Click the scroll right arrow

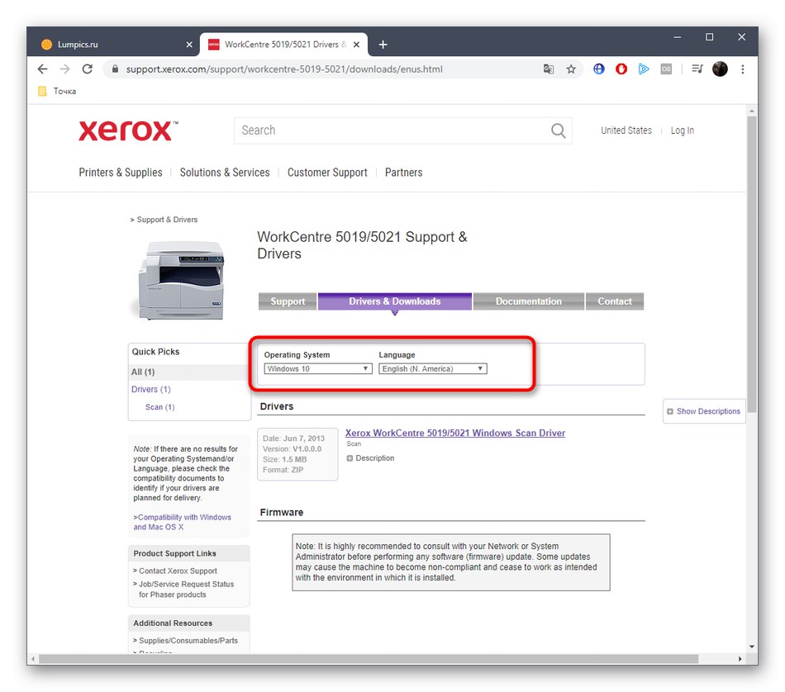pyautogui.click(x=740, y=659)
